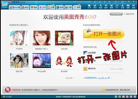
Task: Select the 涂鸦 doodle brush icon
Action: (123, 5)
